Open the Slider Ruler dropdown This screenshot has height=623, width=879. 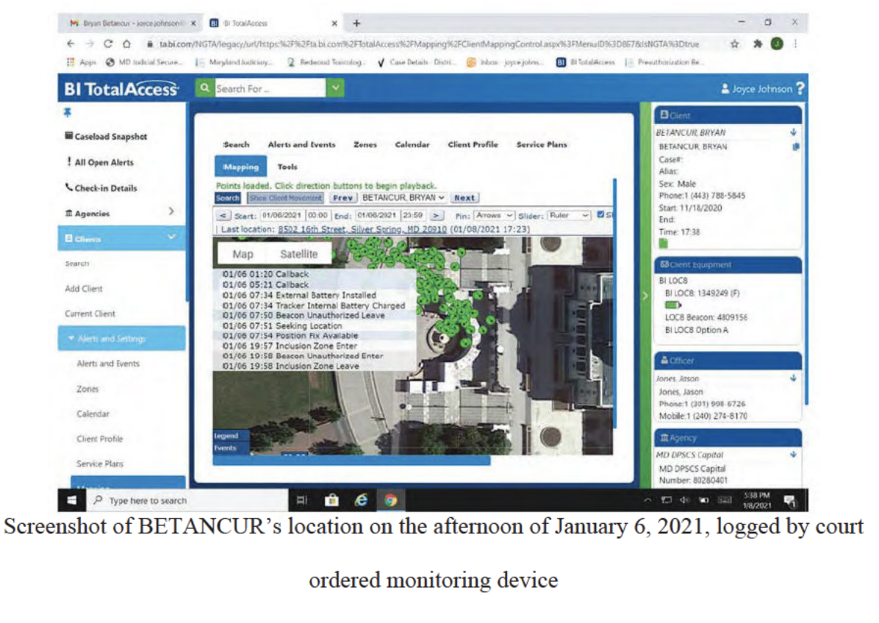pos(569,215)
